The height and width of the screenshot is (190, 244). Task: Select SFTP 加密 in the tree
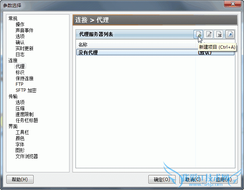26,90
